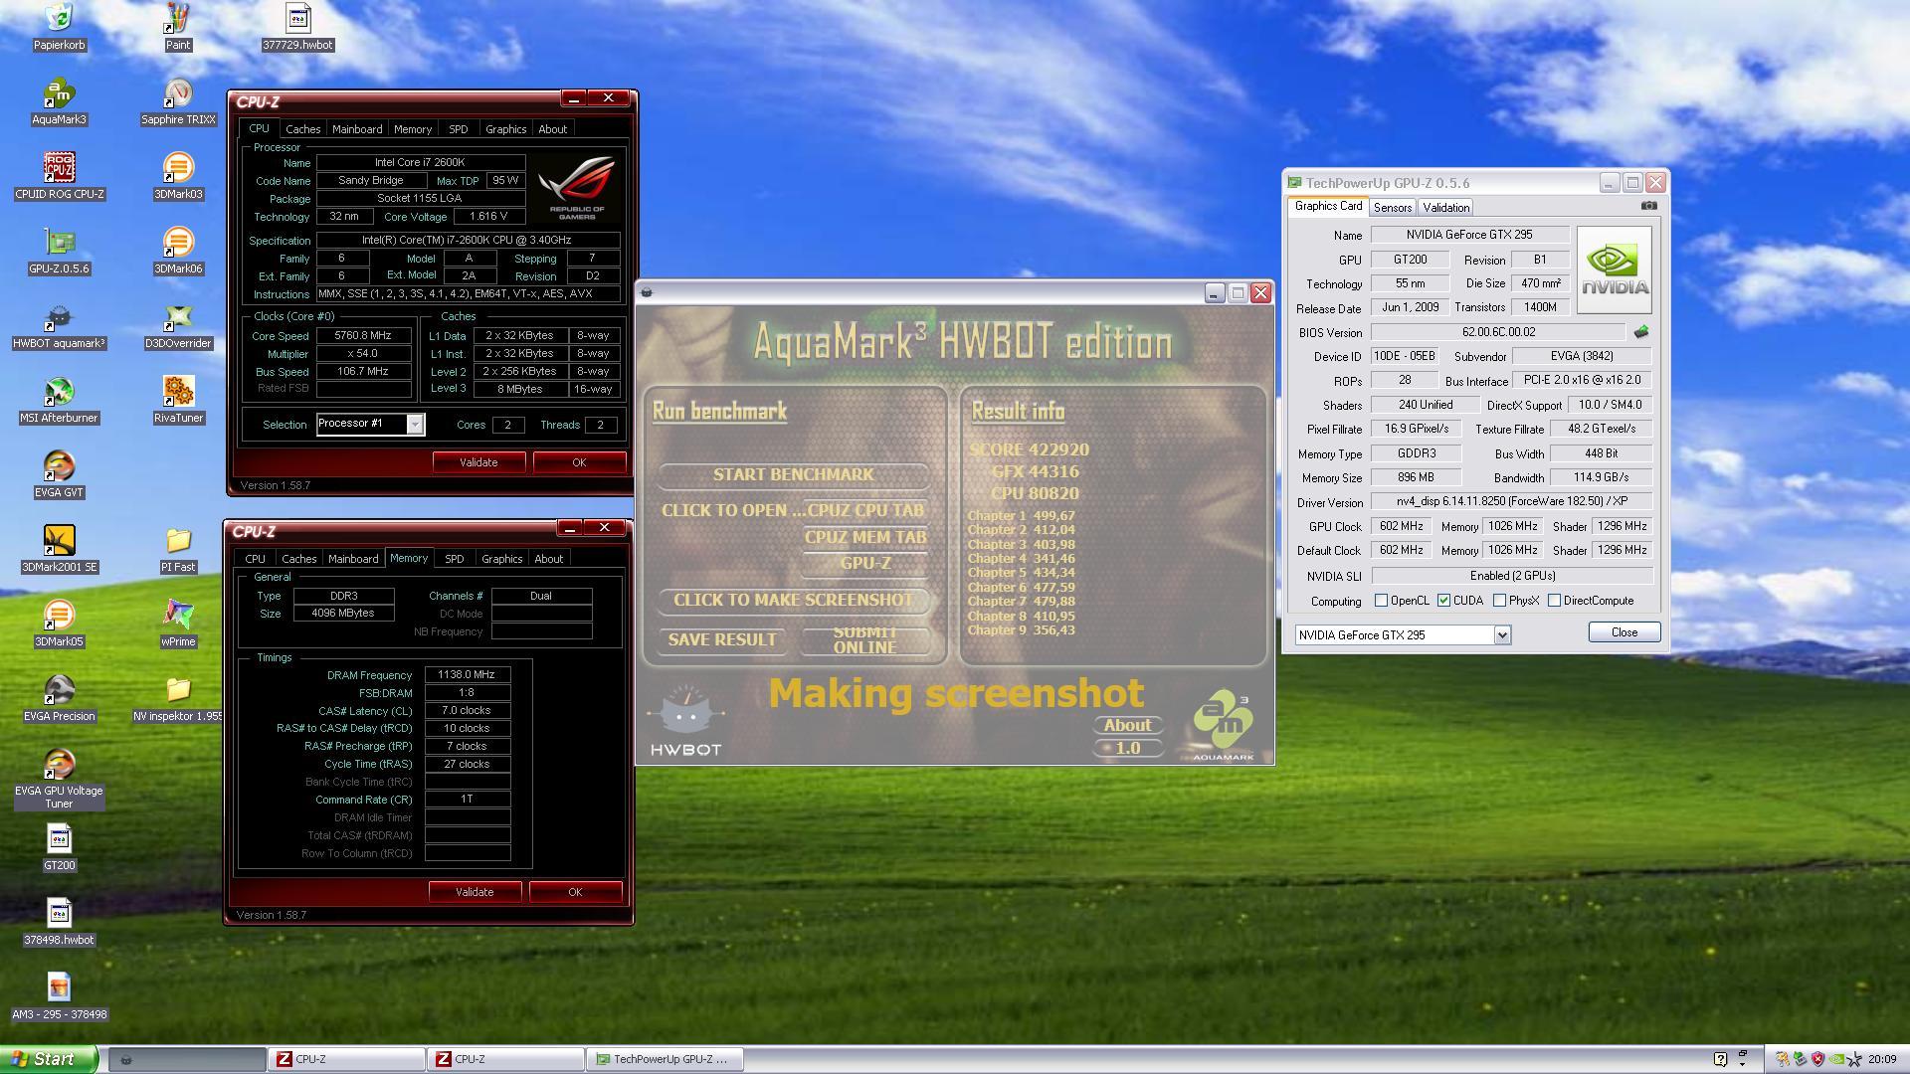Click CPUZ CPU TAB in AquaMark
This screenshot has height=1074, width=1910.
(865, 510)
